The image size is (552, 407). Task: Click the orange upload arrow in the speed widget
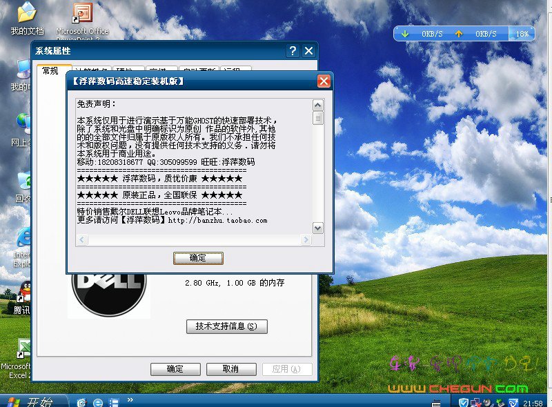(x=458, y=34)
